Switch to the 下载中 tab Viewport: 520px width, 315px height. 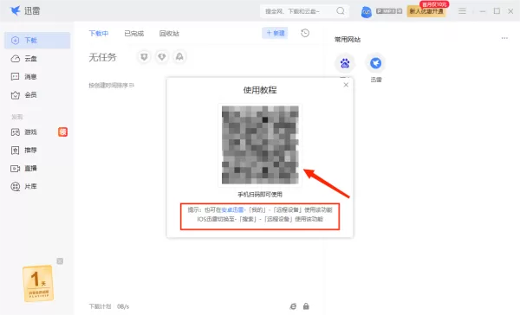tap(99, 34)
